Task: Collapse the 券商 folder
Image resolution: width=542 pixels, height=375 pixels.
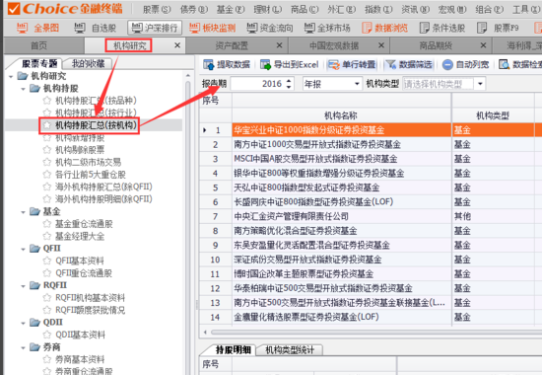Action: [24, 347]
